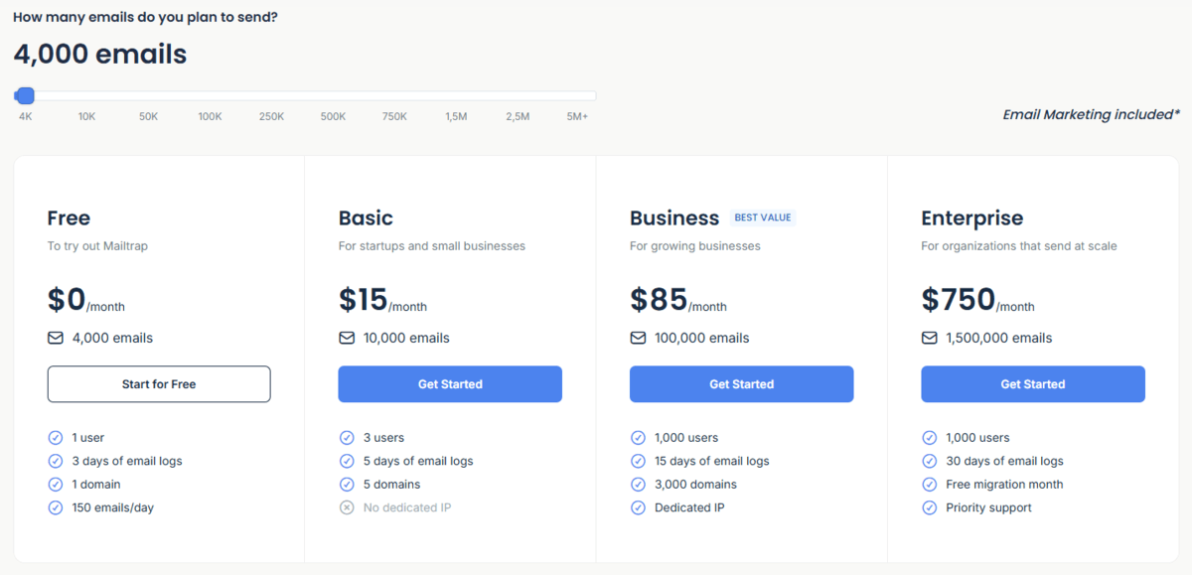Screen dimensions: 1192x575
Task: Click Start for Free on the Free plan
Action: click(x=159, y=384)
